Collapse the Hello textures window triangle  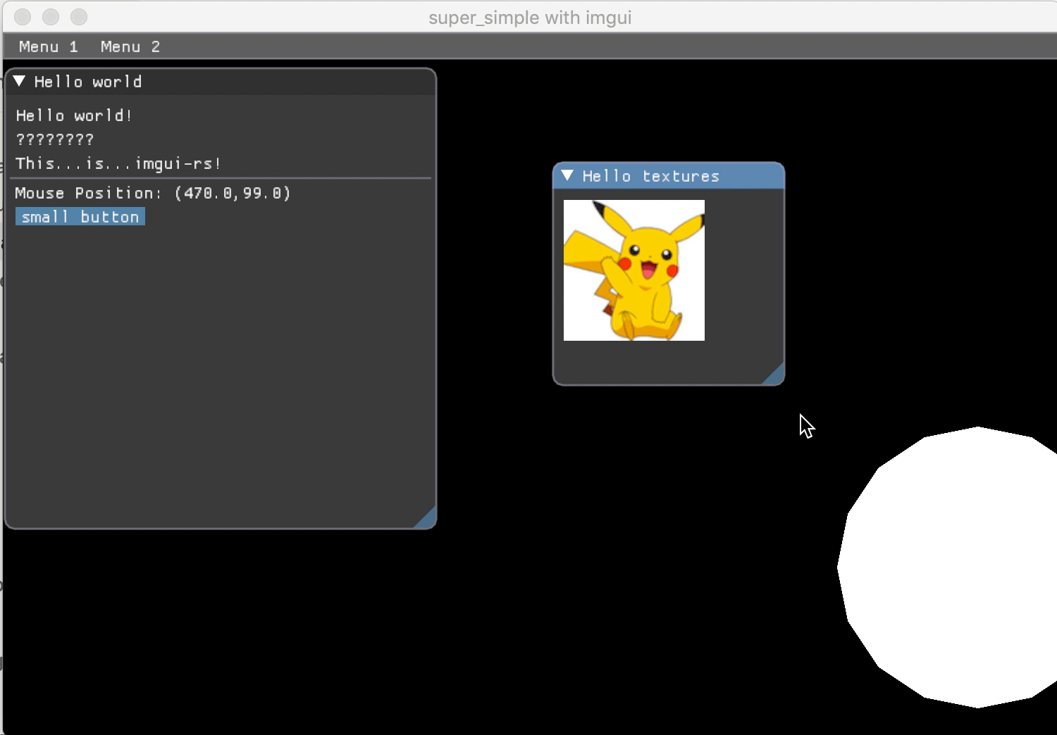567,176
